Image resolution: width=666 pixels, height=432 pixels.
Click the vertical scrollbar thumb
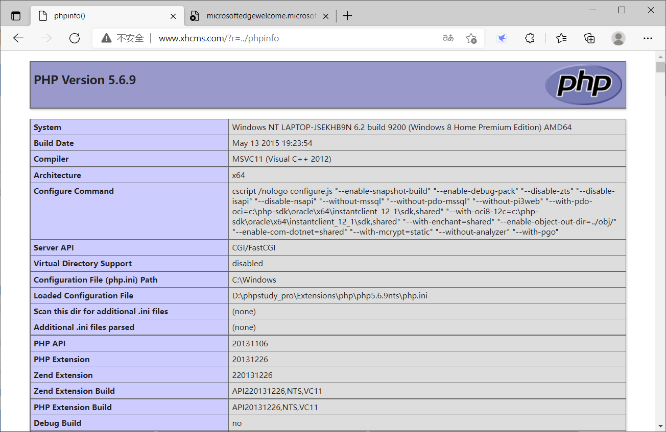click(661, 67)
